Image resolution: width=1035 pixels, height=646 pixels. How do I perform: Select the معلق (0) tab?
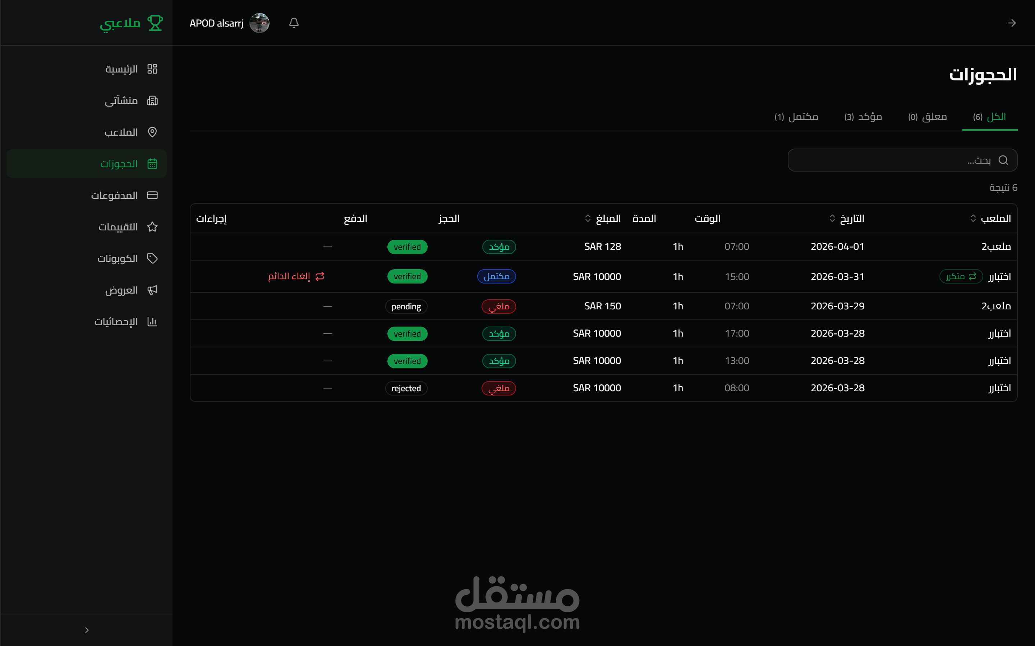(927, 117)
